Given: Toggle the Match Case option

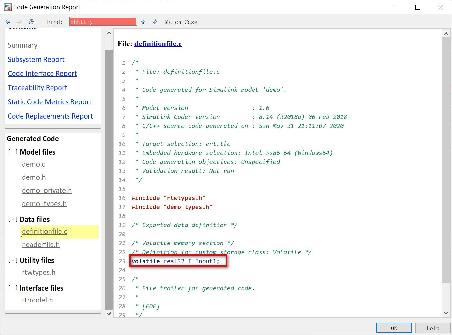Looking at the screenshot, I should pos(181,22).
